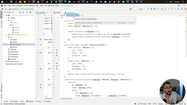Click Windows Start button
The height and width of the screenshot is (105, 187).
point(2,2)
